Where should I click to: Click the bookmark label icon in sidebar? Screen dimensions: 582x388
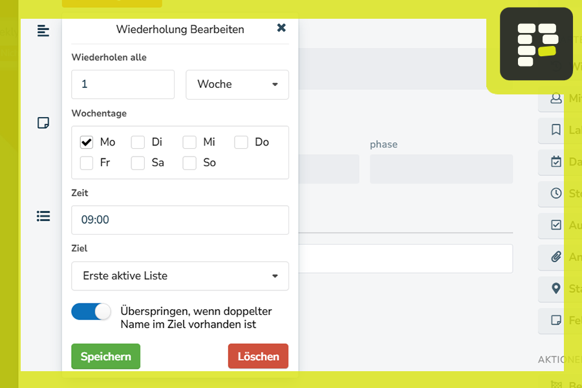556,130
